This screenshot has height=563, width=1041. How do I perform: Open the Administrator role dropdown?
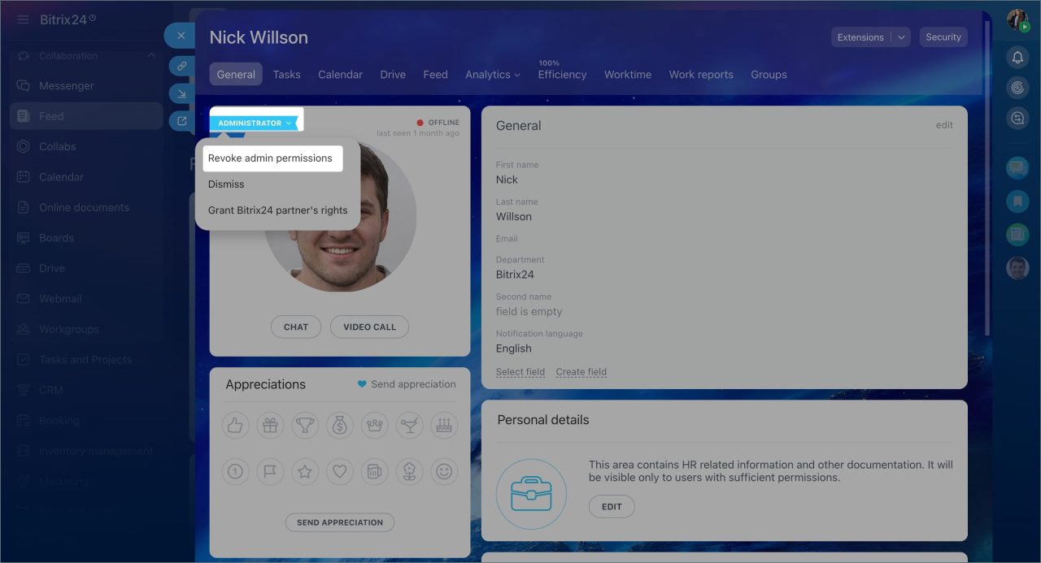tap(255, 123)
